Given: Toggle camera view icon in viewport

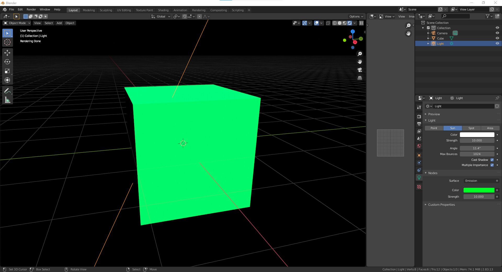Looking at the screenshot, I should (360, 70).
